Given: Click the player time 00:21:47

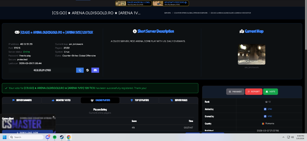Looking at the screenshot, I should click(x=188, y=127).
